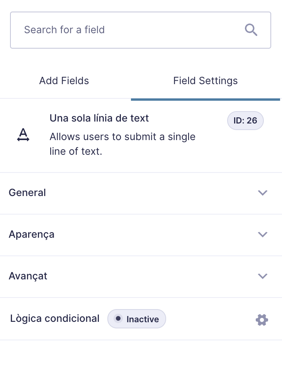The image size is (282, 372).
Task: Click the Una sola línia de text title
Action: click(99, 118)
